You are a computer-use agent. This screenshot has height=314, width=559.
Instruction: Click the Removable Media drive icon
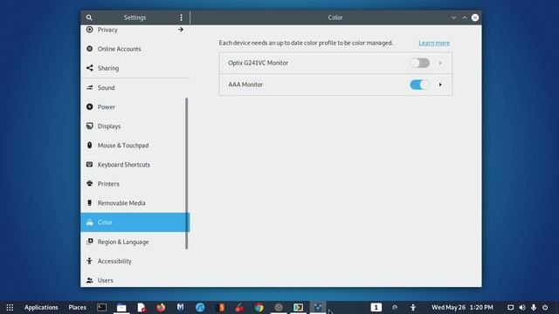(x=89, y=202)
